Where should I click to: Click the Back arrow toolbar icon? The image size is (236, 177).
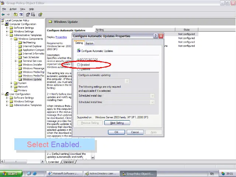3,15
